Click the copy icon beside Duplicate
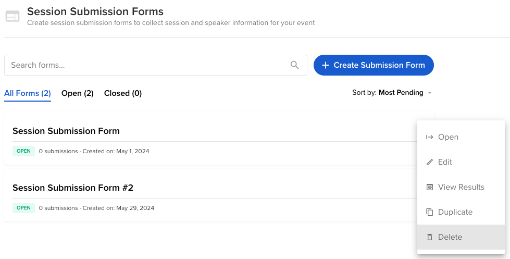 coord(430,212)
